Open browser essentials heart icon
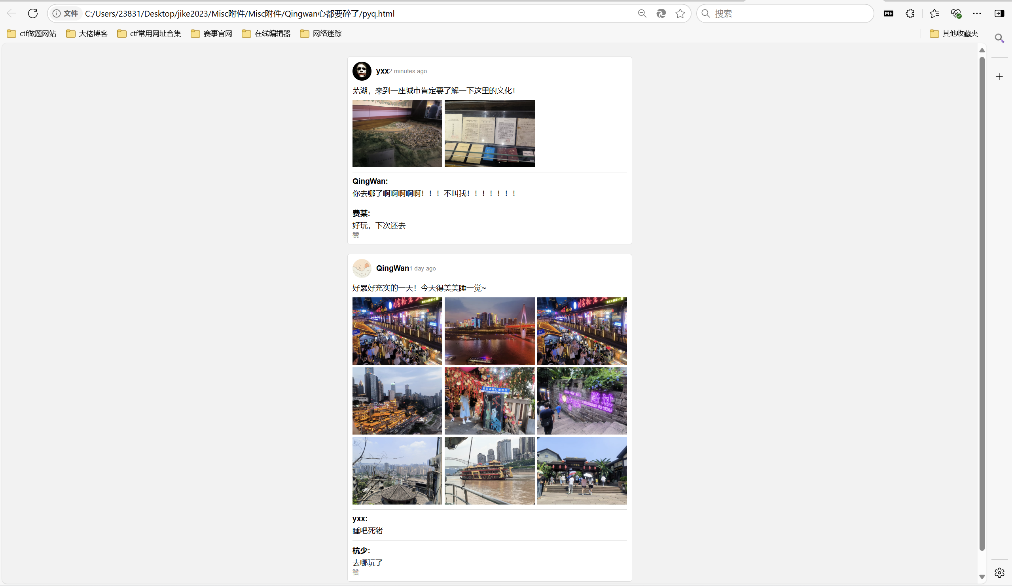Image resolution: width=1012 pixels, height=586 pixels. (956, 14)
